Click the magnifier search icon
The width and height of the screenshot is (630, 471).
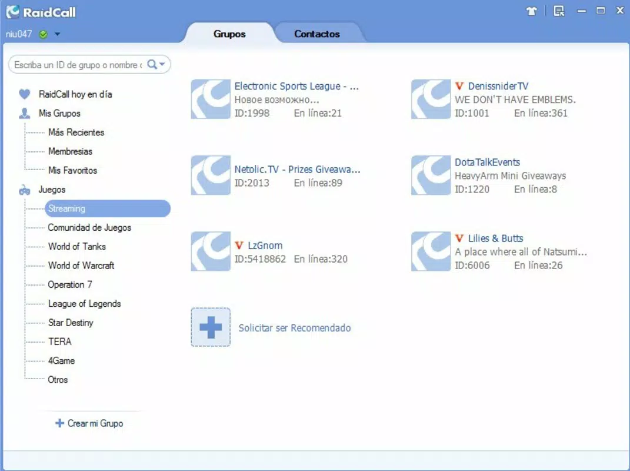tap(152, 64)
